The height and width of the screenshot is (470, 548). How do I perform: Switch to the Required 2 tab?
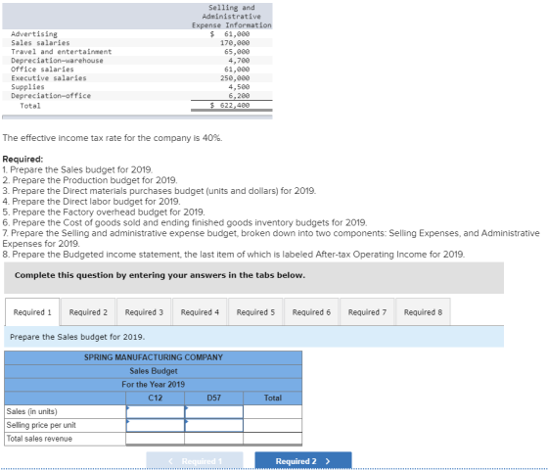coord(88,312)
